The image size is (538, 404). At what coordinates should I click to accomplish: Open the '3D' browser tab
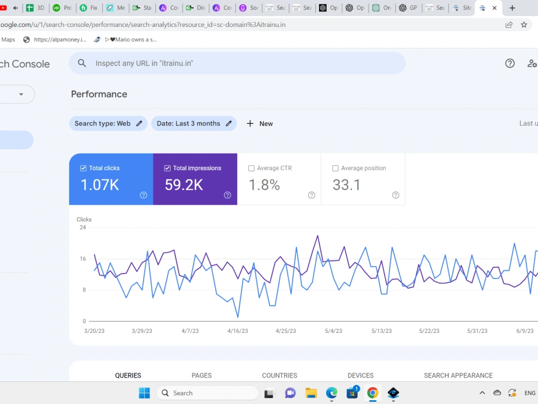[x=36, y=8]
